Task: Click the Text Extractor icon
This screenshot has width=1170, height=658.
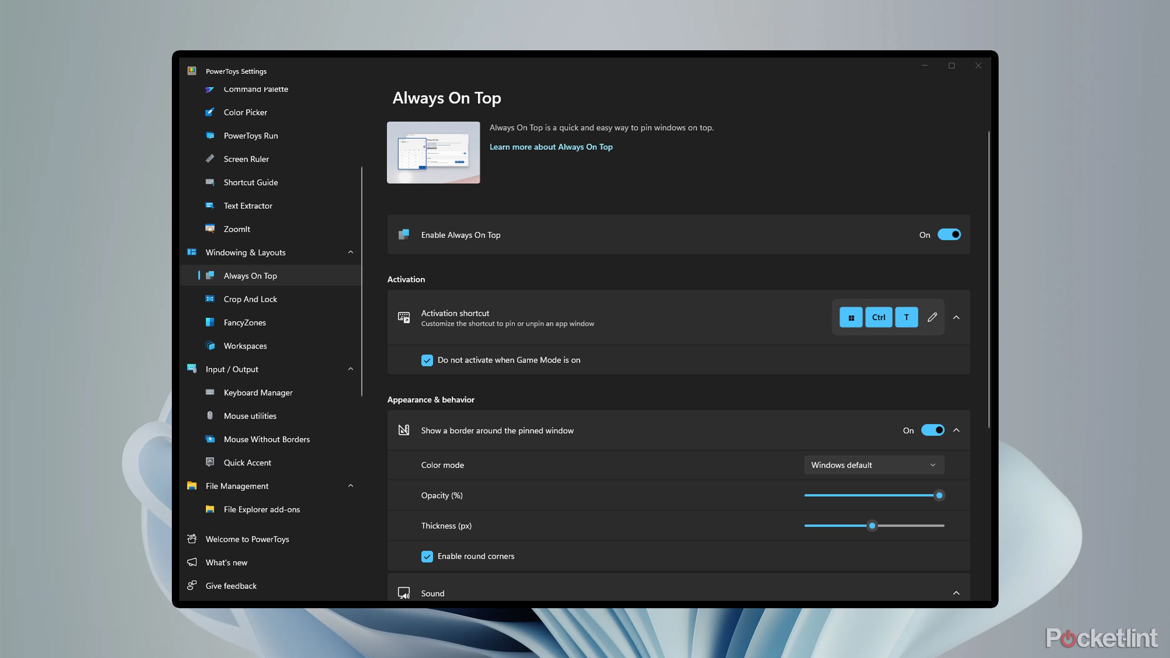Action: click(x=210, y=205)
